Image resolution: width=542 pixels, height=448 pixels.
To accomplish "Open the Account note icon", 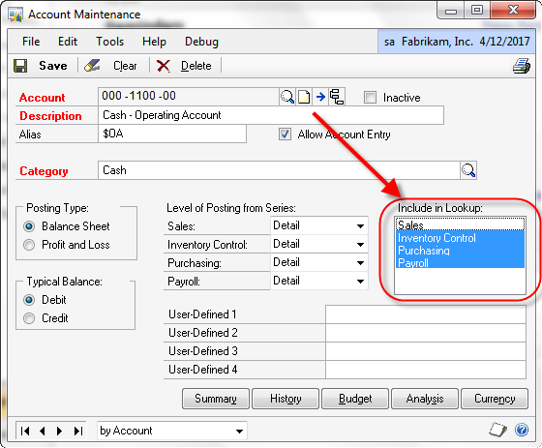I will coord(304,97).
